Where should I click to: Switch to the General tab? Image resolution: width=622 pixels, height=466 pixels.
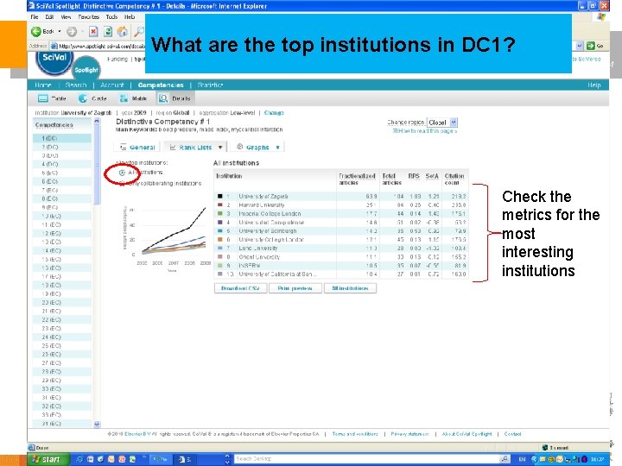pos(137,148)
